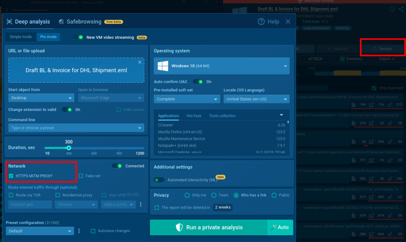Image resolution: width=406 pixels, height=242 pixels.
Task: Open the Help icon link
Action: coord(261,22)
